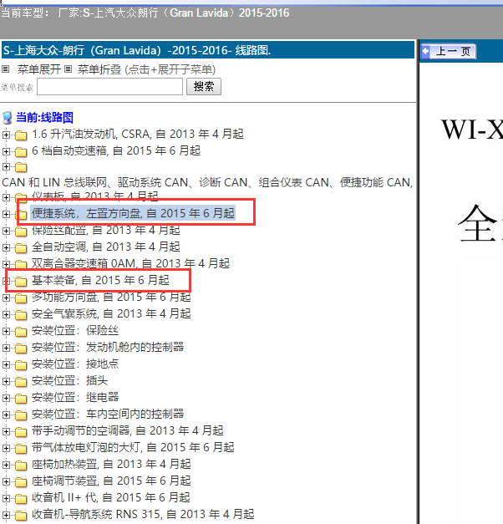This screenshot has height=524, width=503.
Task: Expand the CAN 和 LIN 总线联网 node
Action: click(x=6, y=166)
